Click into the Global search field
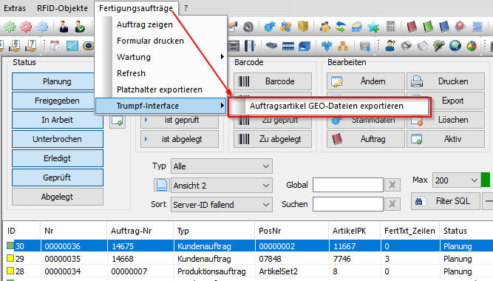This screenshot has height=281, width=493. 347,185
